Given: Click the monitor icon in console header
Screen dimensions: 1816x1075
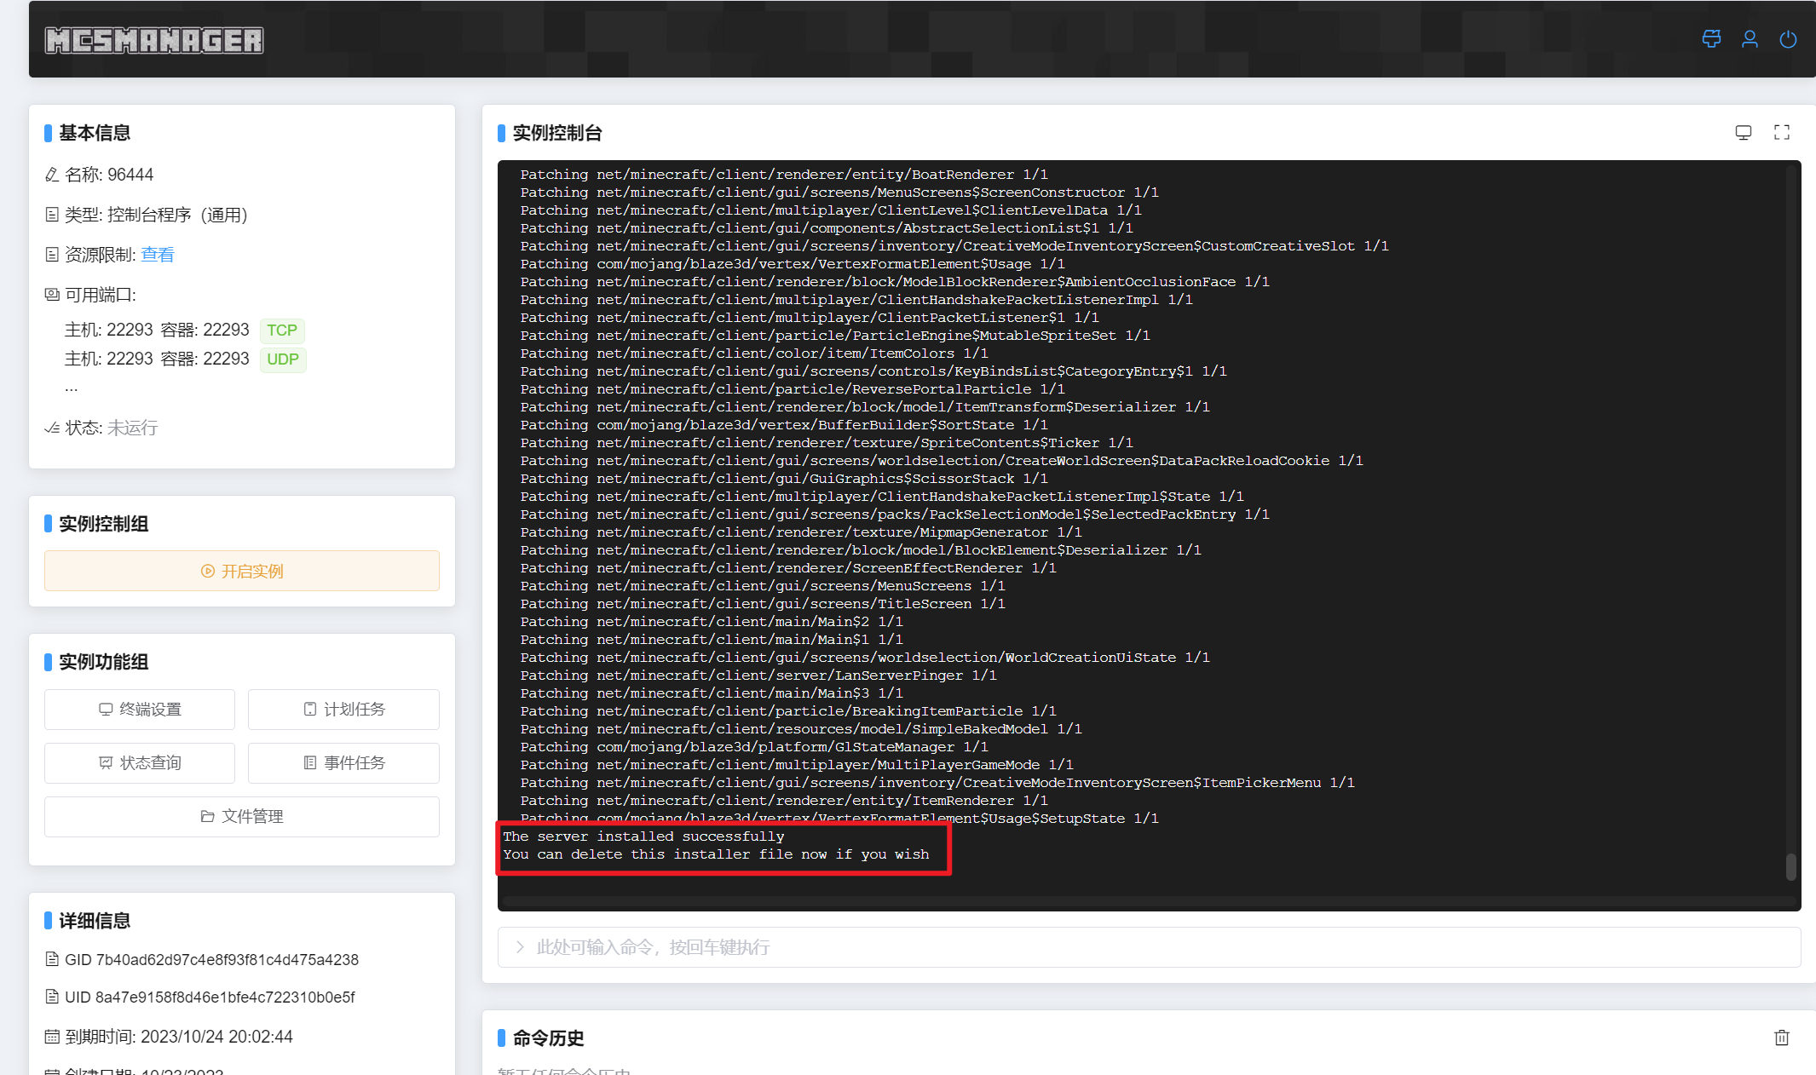Looking at the screenshot, I should [x=1744, y=132].
